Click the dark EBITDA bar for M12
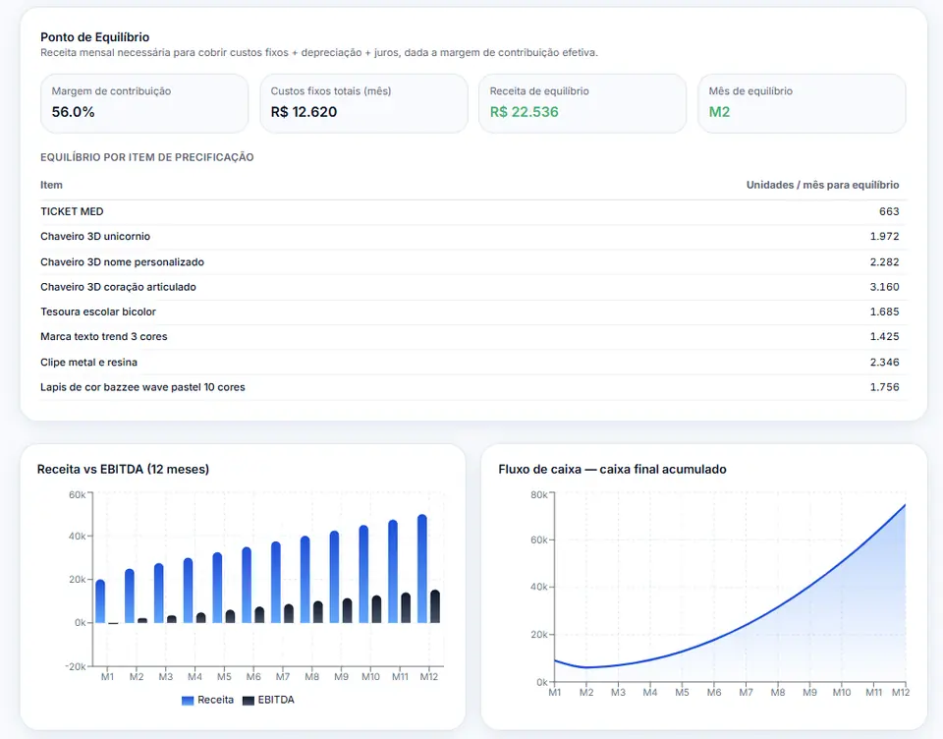This screenshot has height=739, width=943. coord(435,606)
